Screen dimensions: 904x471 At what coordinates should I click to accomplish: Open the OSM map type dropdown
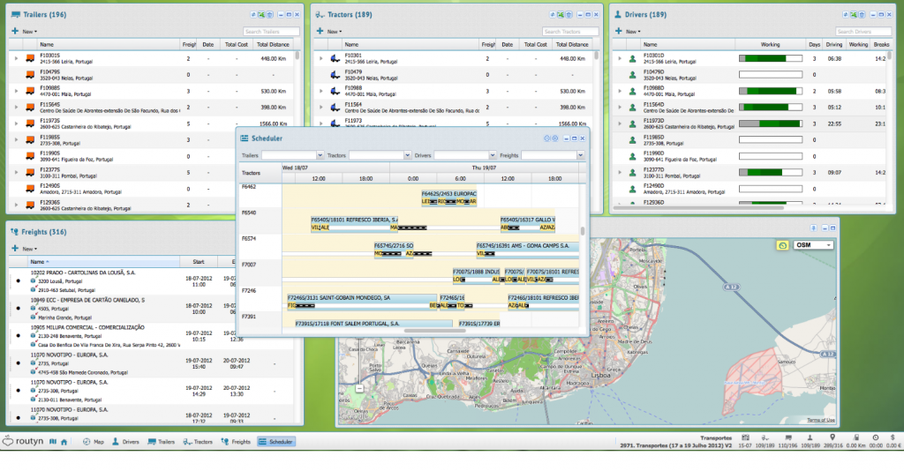827,244
